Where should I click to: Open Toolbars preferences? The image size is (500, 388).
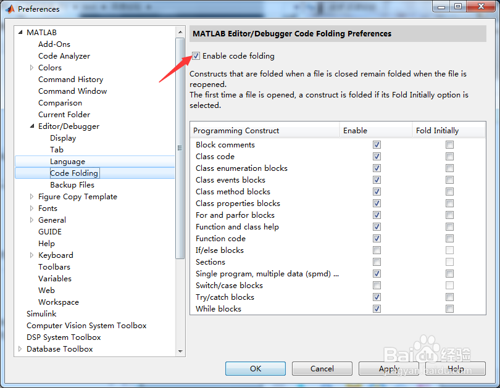pos(54,267)
